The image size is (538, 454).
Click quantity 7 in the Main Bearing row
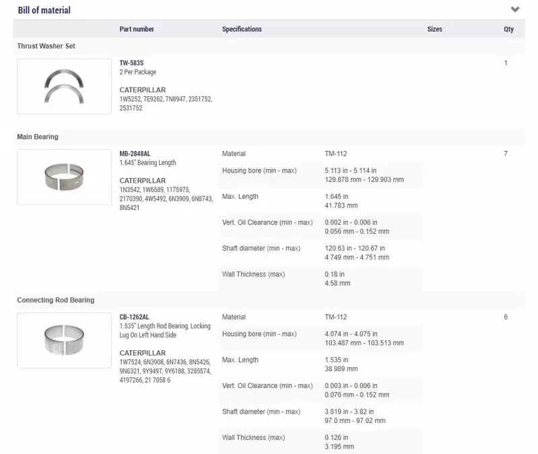(506, 154)
